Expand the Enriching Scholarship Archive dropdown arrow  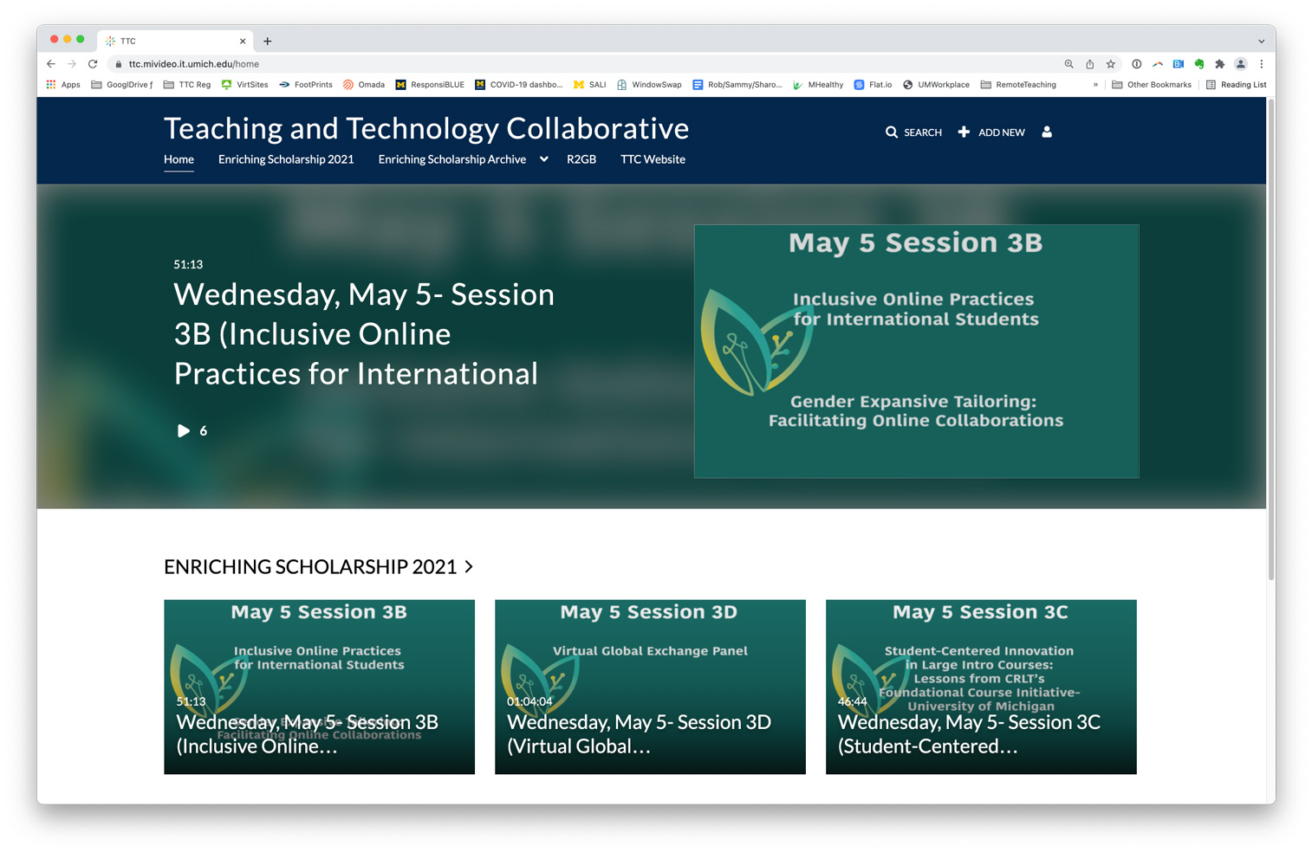543,159
